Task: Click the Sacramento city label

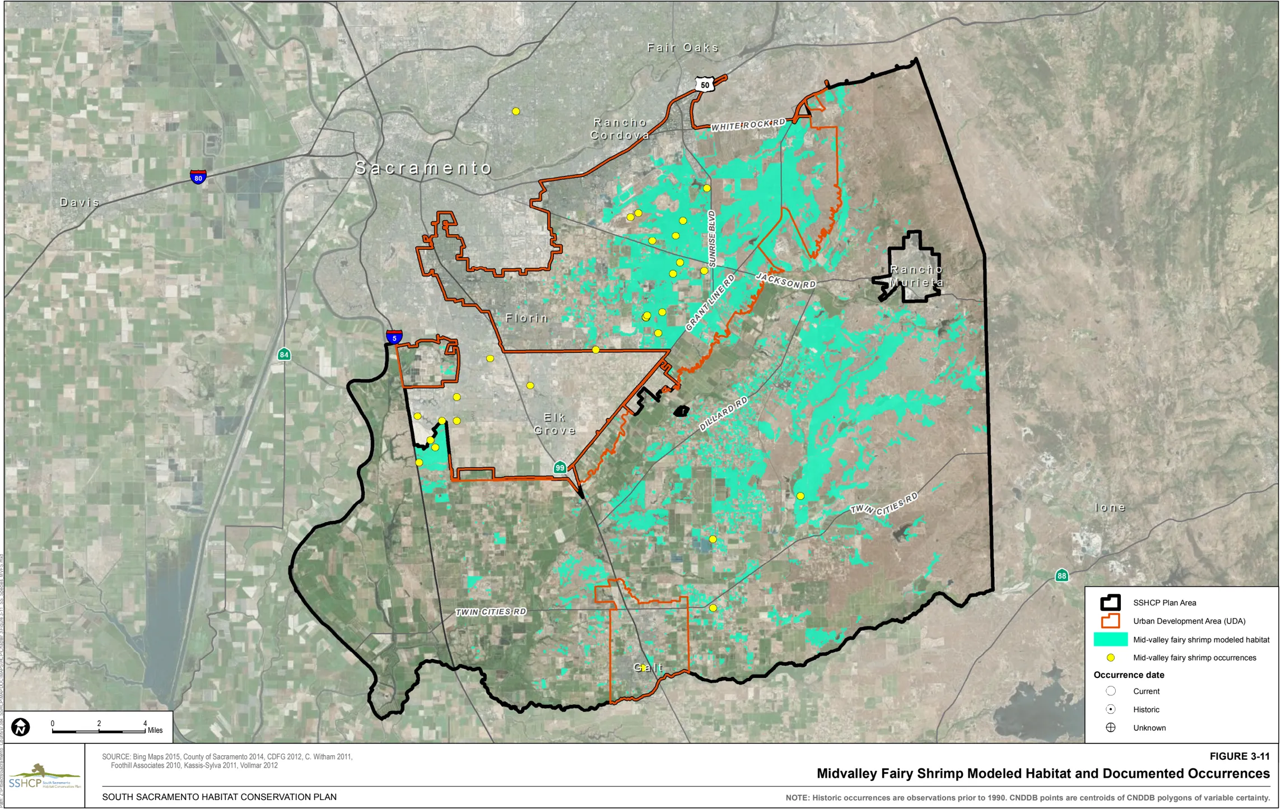Action: click(x=423, y=168)
